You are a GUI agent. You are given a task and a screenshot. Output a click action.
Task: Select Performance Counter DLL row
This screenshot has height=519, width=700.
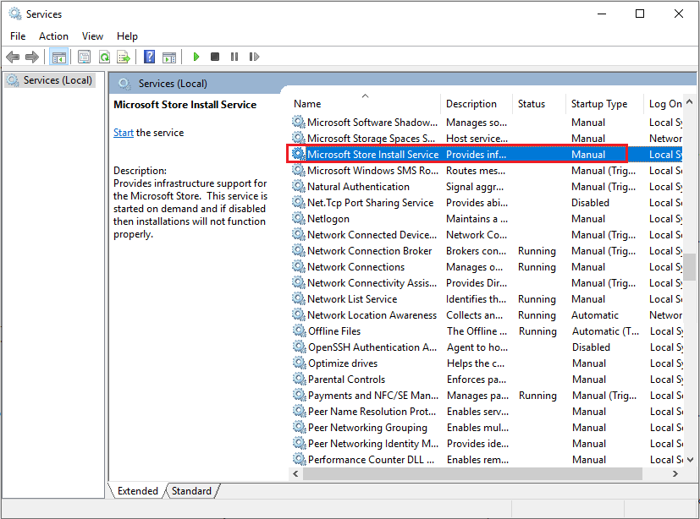click(486, 459)
